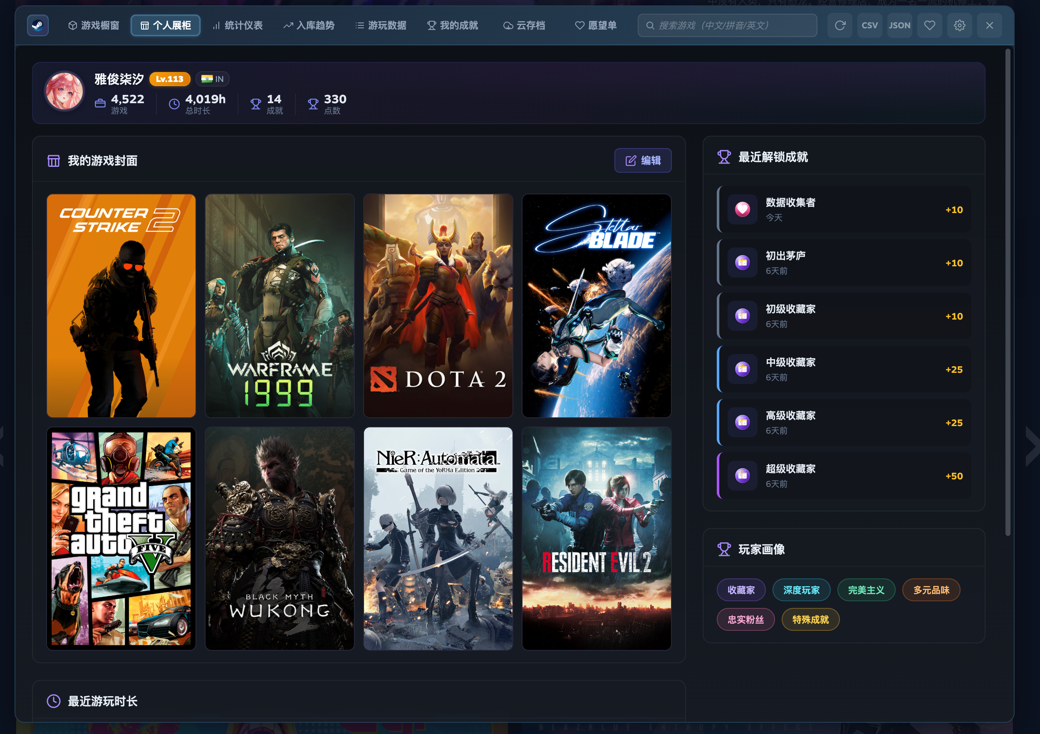Click the 超级收藏家 achievement icon

(x=743, y=475)
